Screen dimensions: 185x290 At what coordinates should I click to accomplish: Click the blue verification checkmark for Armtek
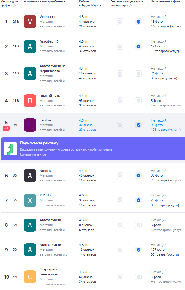coord(138,175)
